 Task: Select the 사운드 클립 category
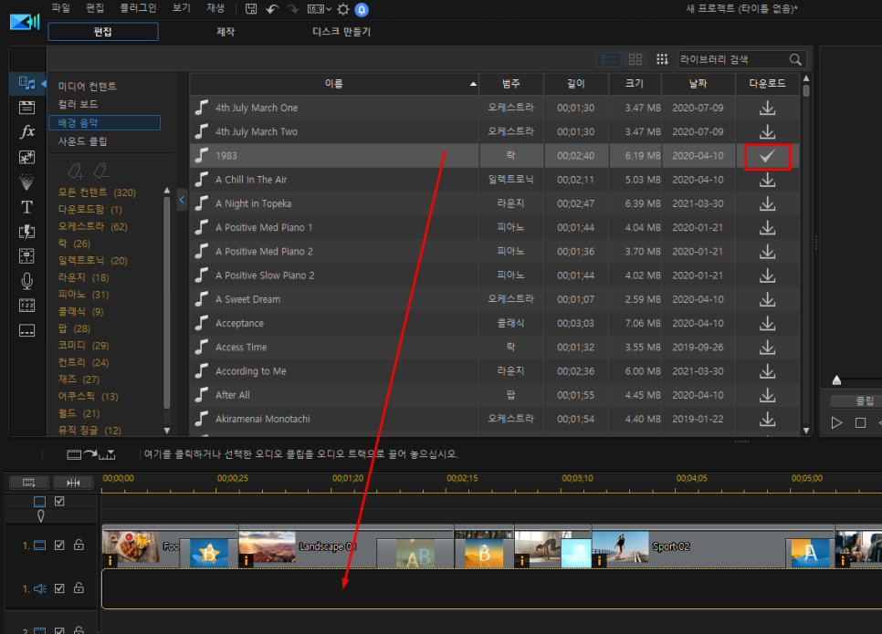[x=83, y=141]
